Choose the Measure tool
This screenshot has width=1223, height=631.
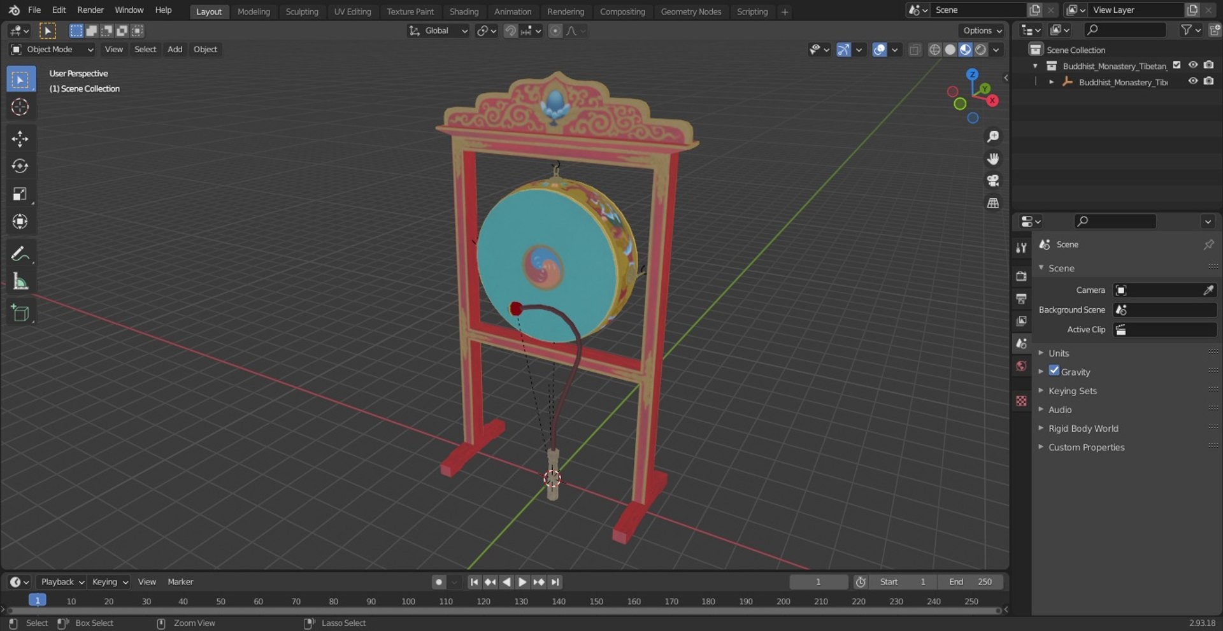click(x=20, y=281)
